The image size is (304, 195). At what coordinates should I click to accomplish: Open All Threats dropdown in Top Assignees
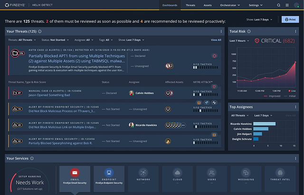[239, 115]
